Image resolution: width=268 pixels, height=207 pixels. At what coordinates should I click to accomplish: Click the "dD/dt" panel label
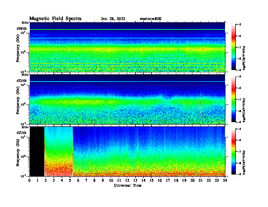[22, 80]
